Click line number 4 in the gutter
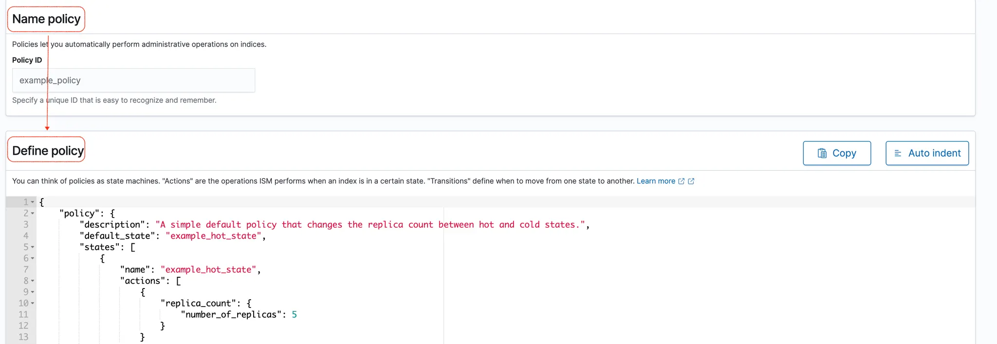Image resolution: width=997 pixels, height=344 pixels. tap(26, 236)
